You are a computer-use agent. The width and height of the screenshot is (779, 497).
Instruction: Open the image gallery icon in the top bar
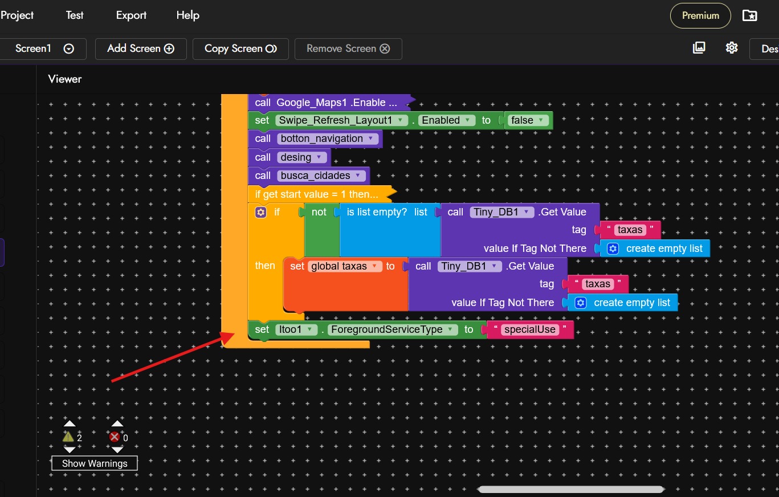coord(699,48)
